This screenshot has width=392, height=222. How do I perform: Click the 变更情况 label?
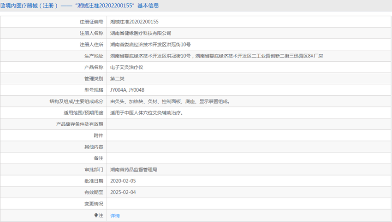pos(94,204)
